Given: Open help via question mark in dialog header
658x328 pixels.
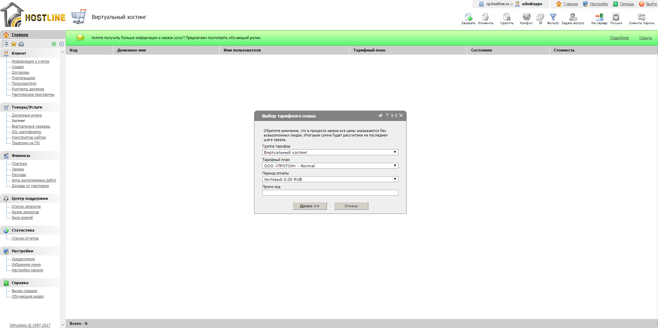Looking at the screenshot, I should tap(387, 116).
